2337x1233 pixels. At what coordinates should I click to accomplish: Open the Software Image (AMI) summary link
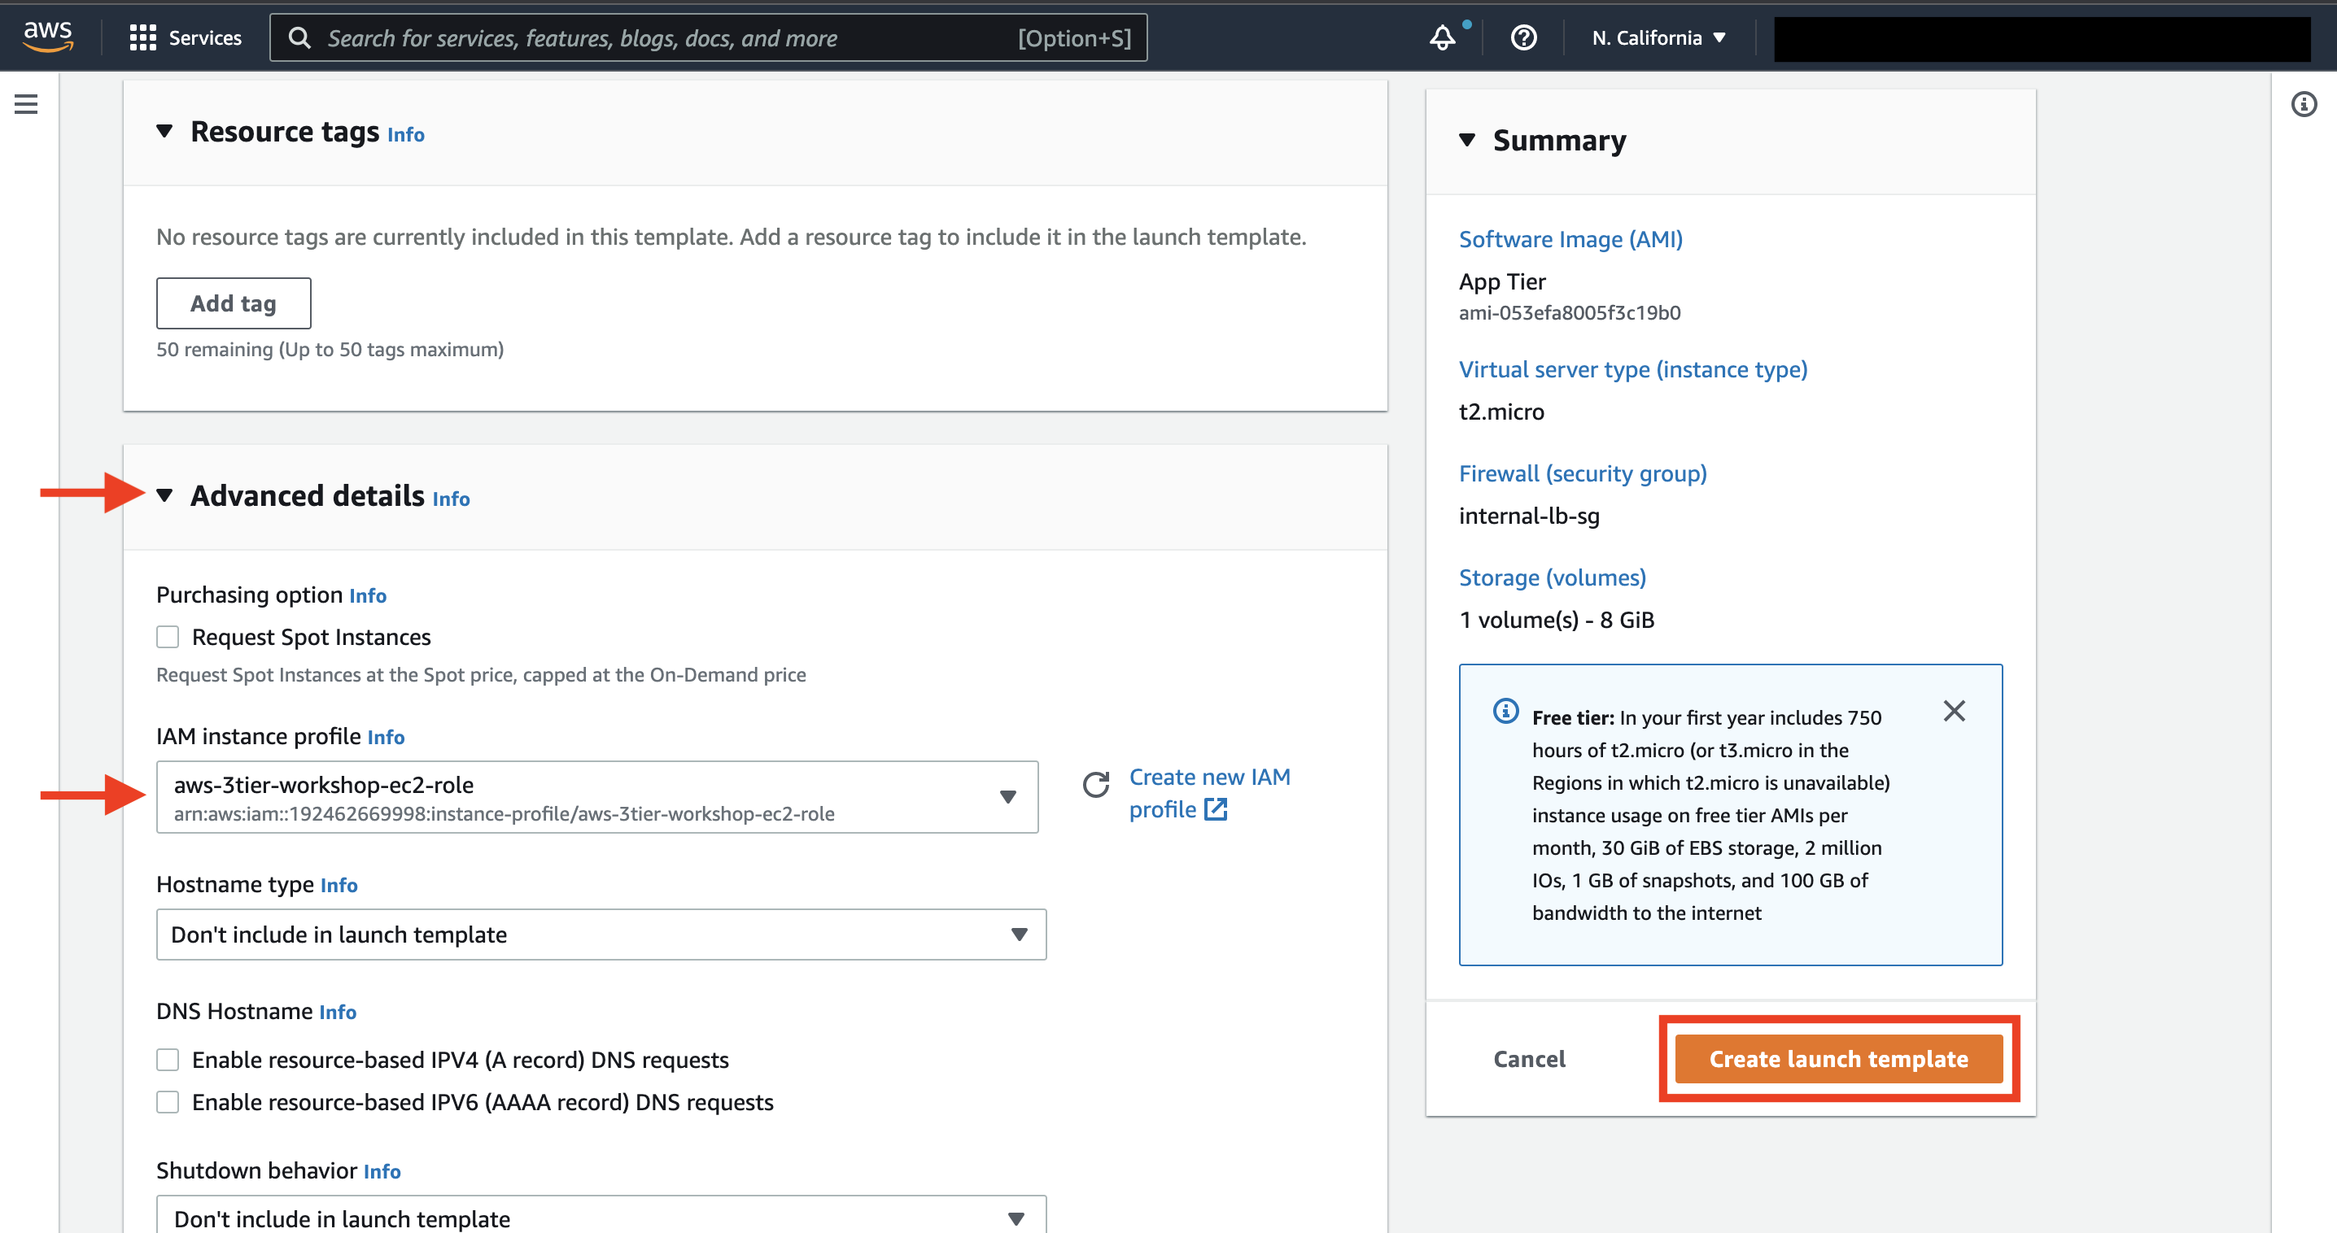click(x=1570, y=239)
